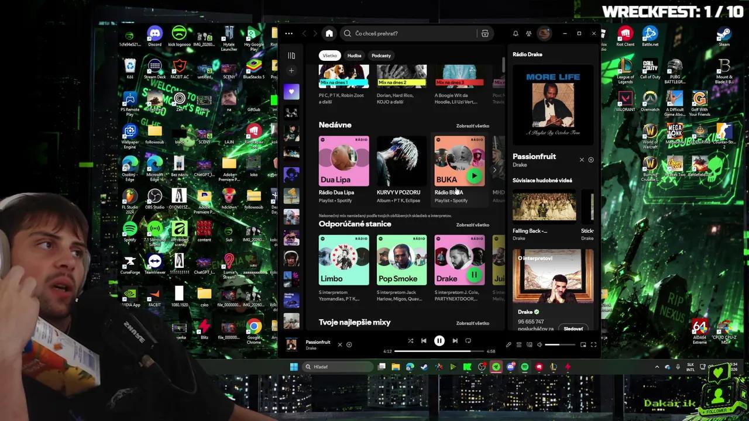Click Sledovať to follow Drake

(573, 329)
